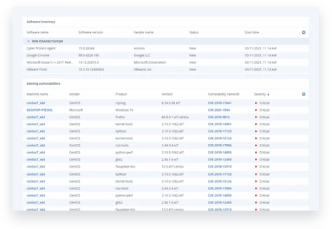Click version 15.0.26584 cell

click(x=86, y=48)
